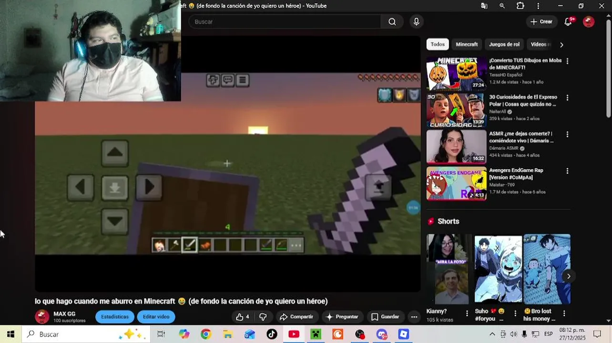
Task: Select the Todos filter chip
Action: click(438, 44)
